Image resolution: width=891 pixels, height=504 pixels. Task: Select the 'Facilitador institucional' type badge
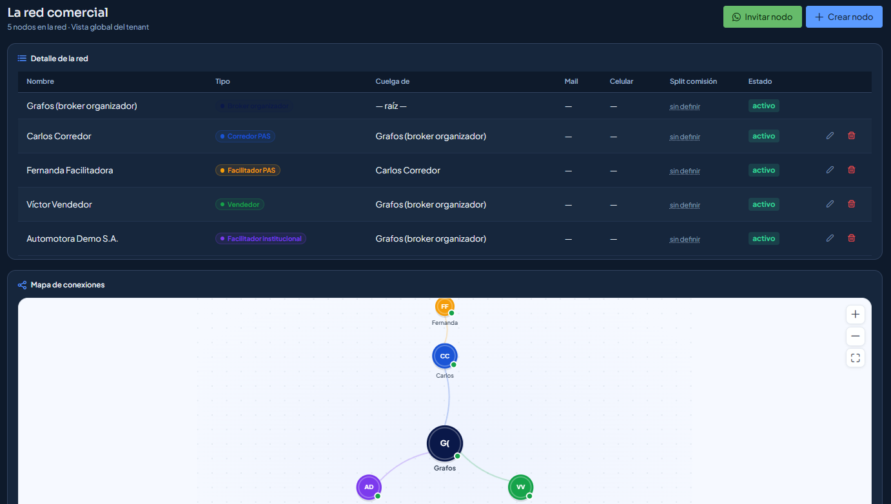click(260, 238)
